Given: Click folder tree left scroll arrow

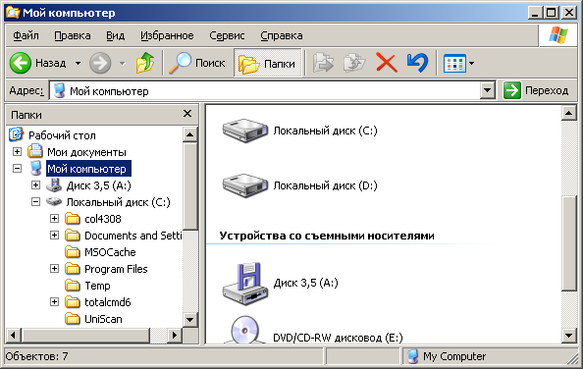Looking at the screenshot, I should pyautogui.click(x=14, y=336).
